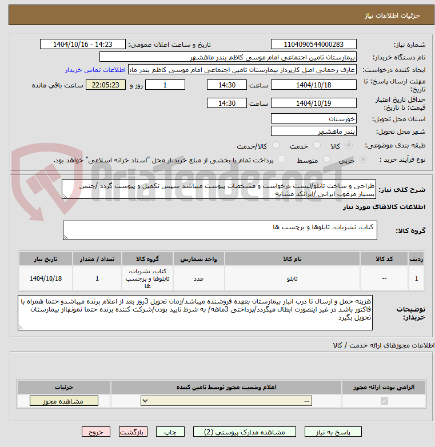Click the تاریخ نیاز column header

pyautogui.click(x=46, y=259)
